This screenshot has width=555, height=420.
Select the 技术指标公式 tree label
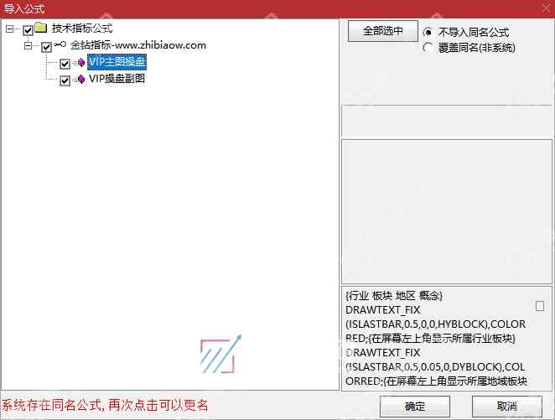[x=82, y=29]
